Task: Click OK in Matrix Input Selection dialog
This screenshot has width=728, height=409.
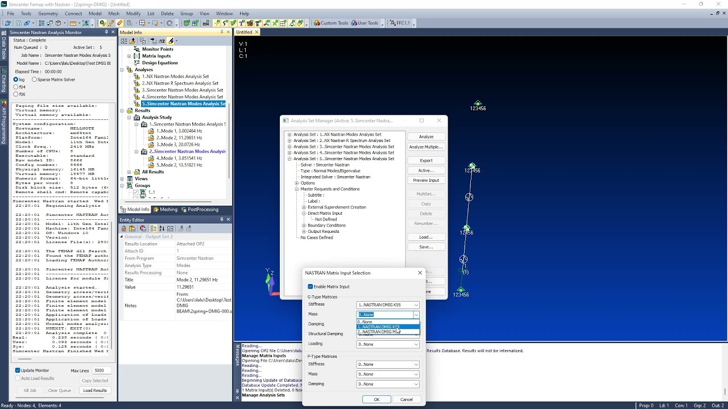Action: 377,399
